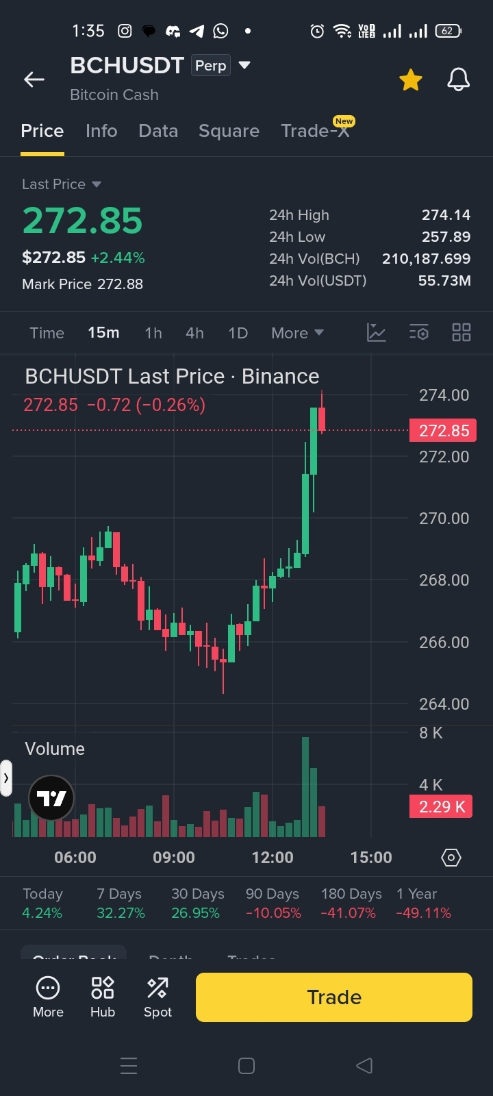This screenshot has width=493, height=1096.
Task: Tap the battery indicator icon
Action: click(448, 31)
